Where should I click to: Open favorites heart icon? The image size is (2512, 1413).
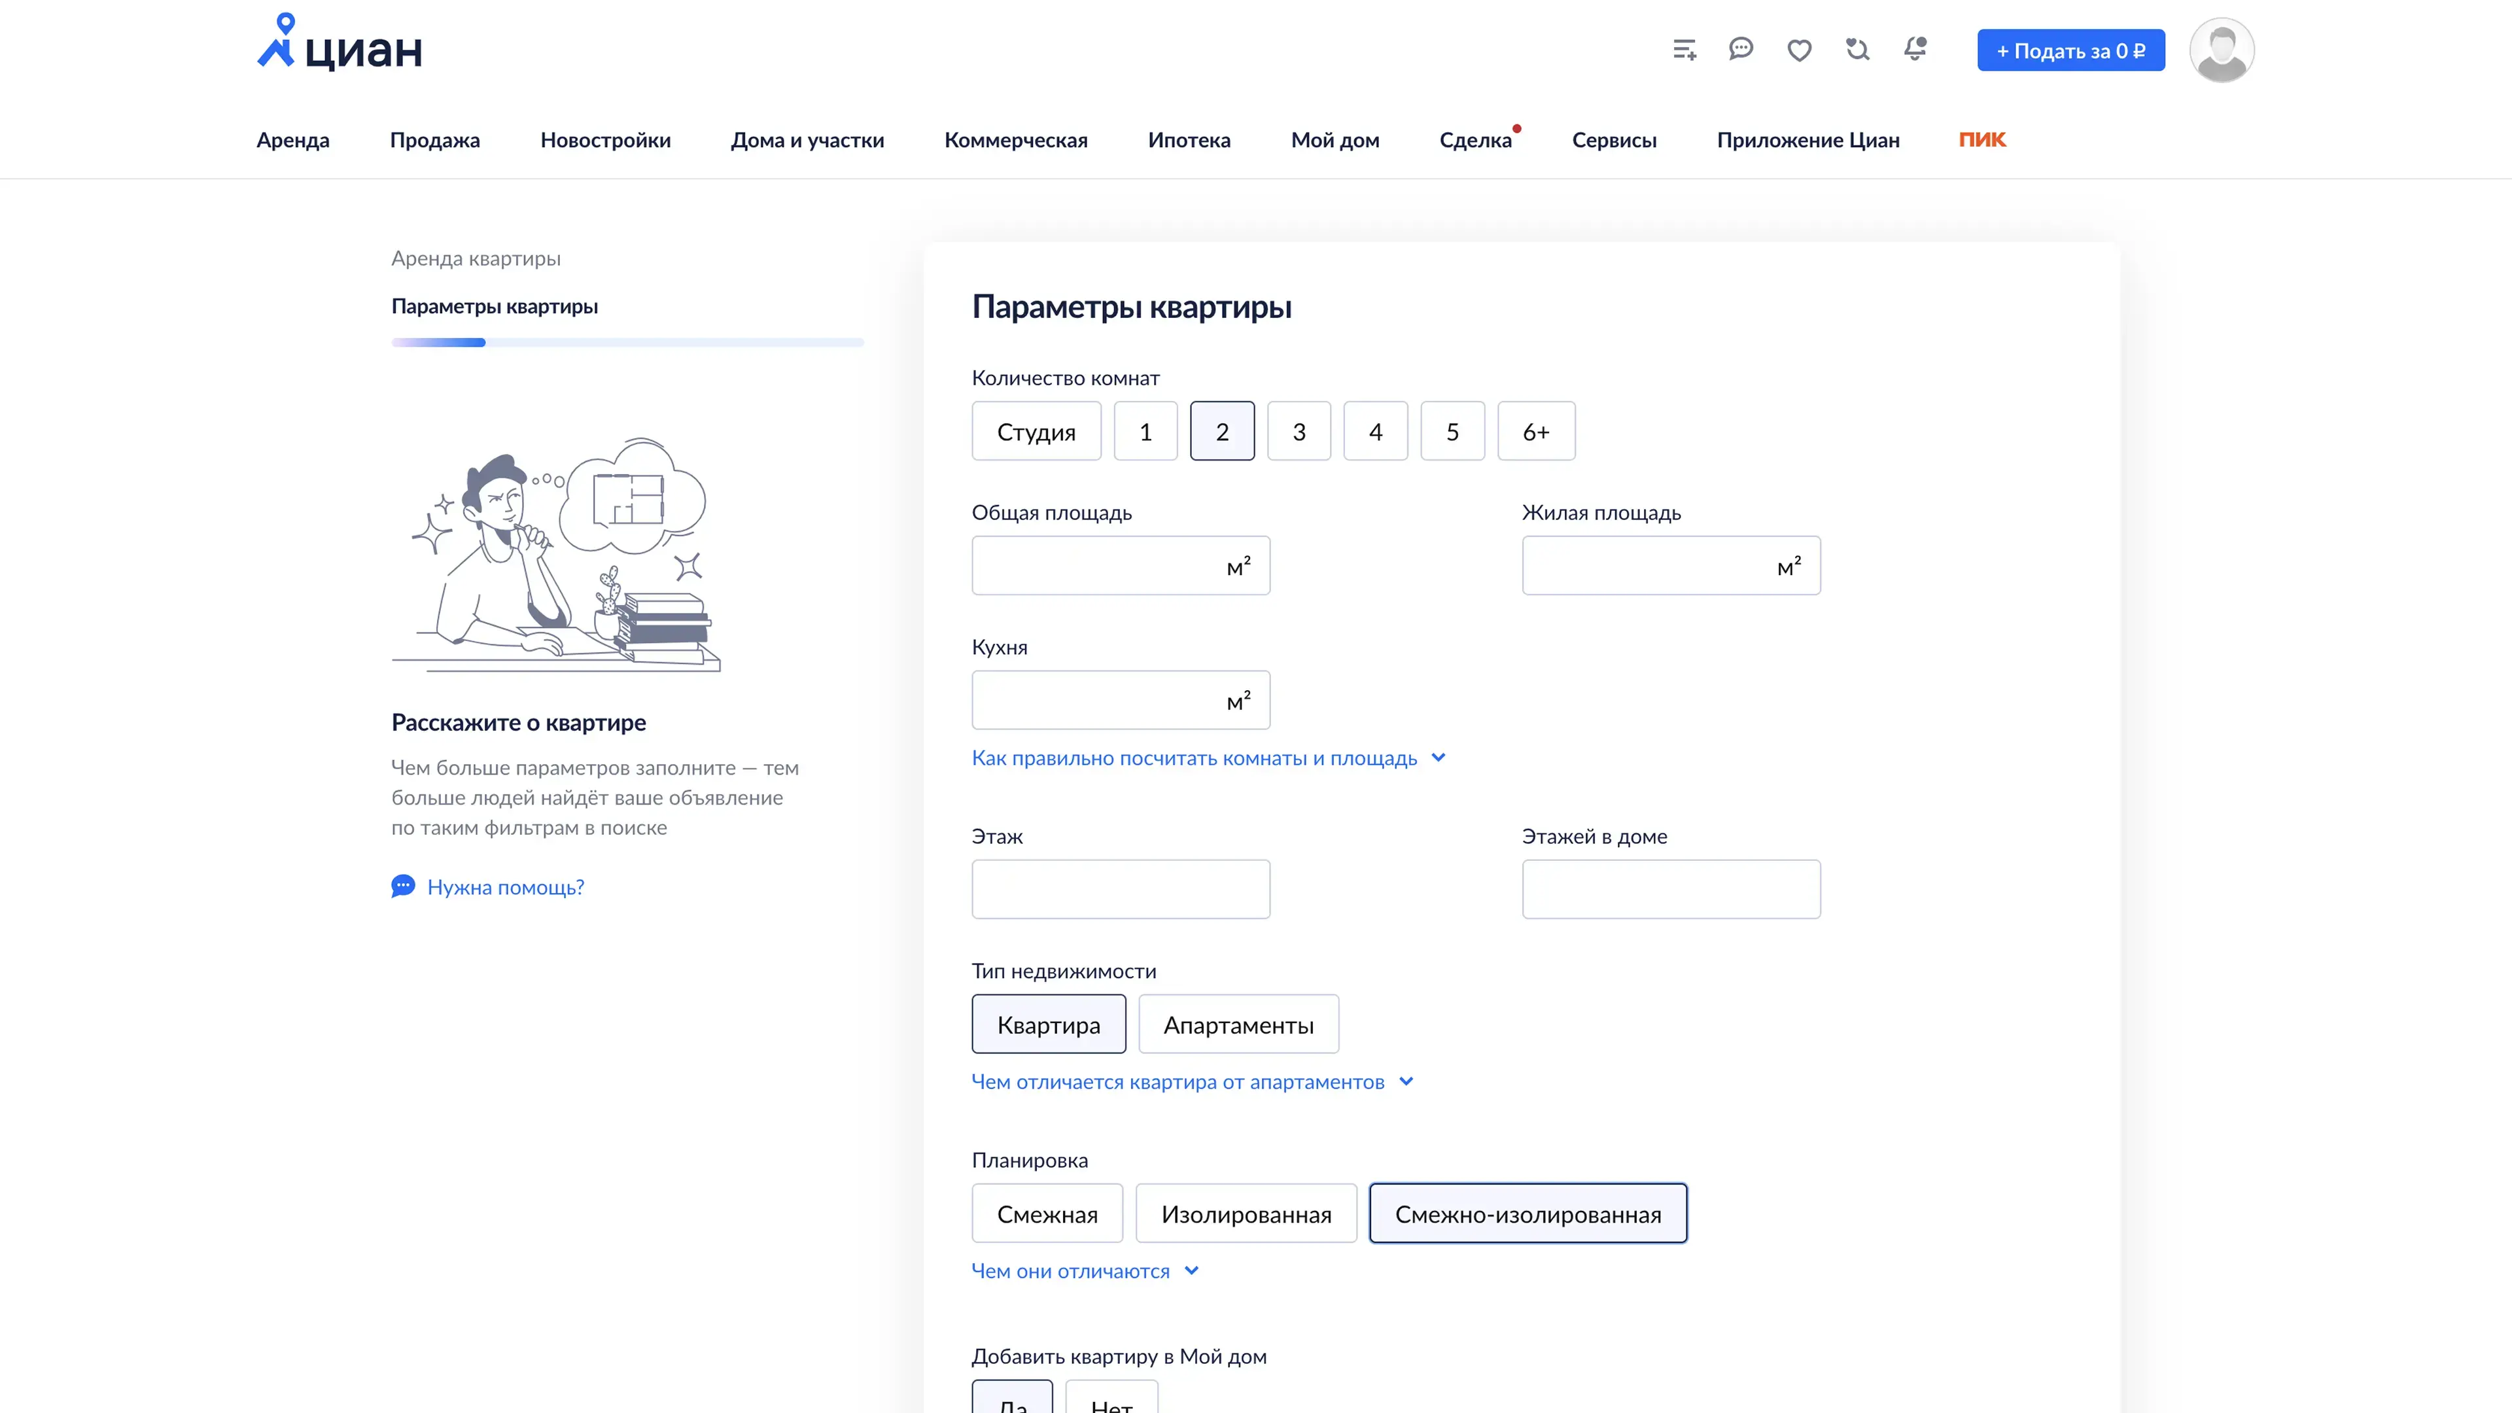pos(1799,51)
